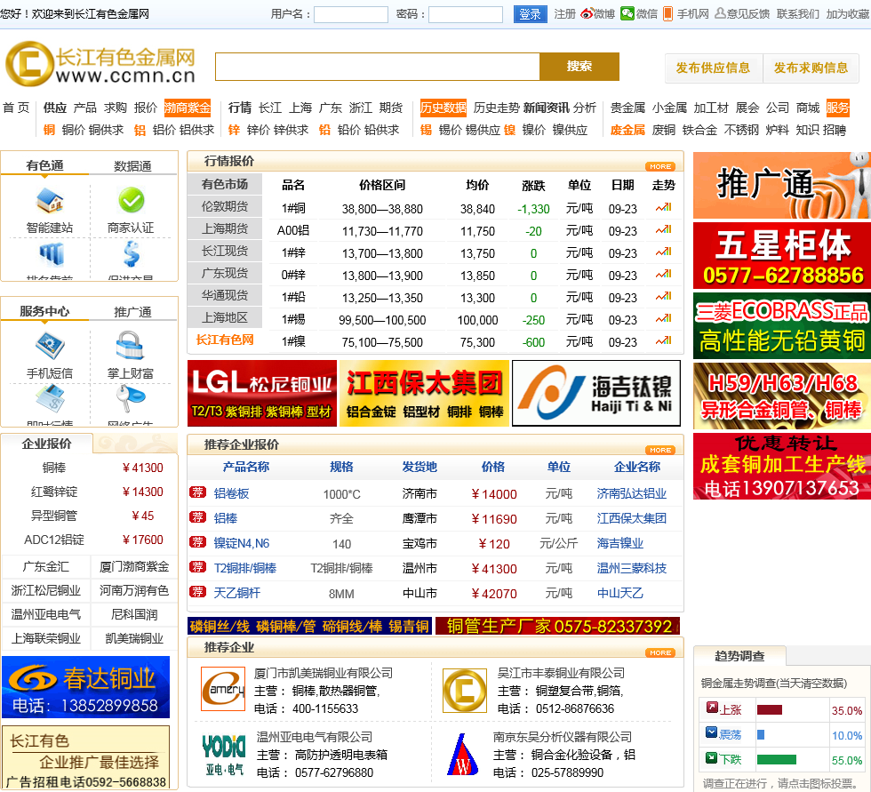Viewport: 871px width, 792px height.
Task: Click 发布供应信息 button
Action: coord(713,68)
